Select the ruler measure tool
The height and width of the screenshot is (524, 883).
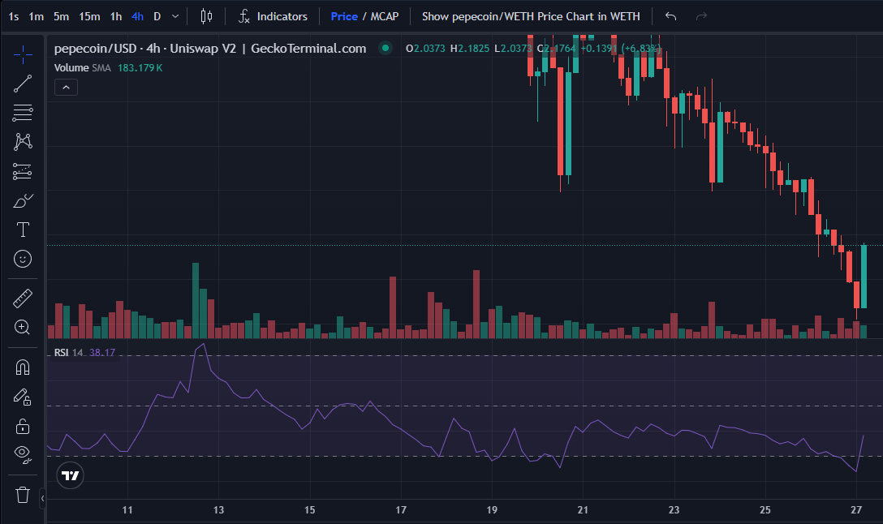pyautogui.click(x=23, y=299)
